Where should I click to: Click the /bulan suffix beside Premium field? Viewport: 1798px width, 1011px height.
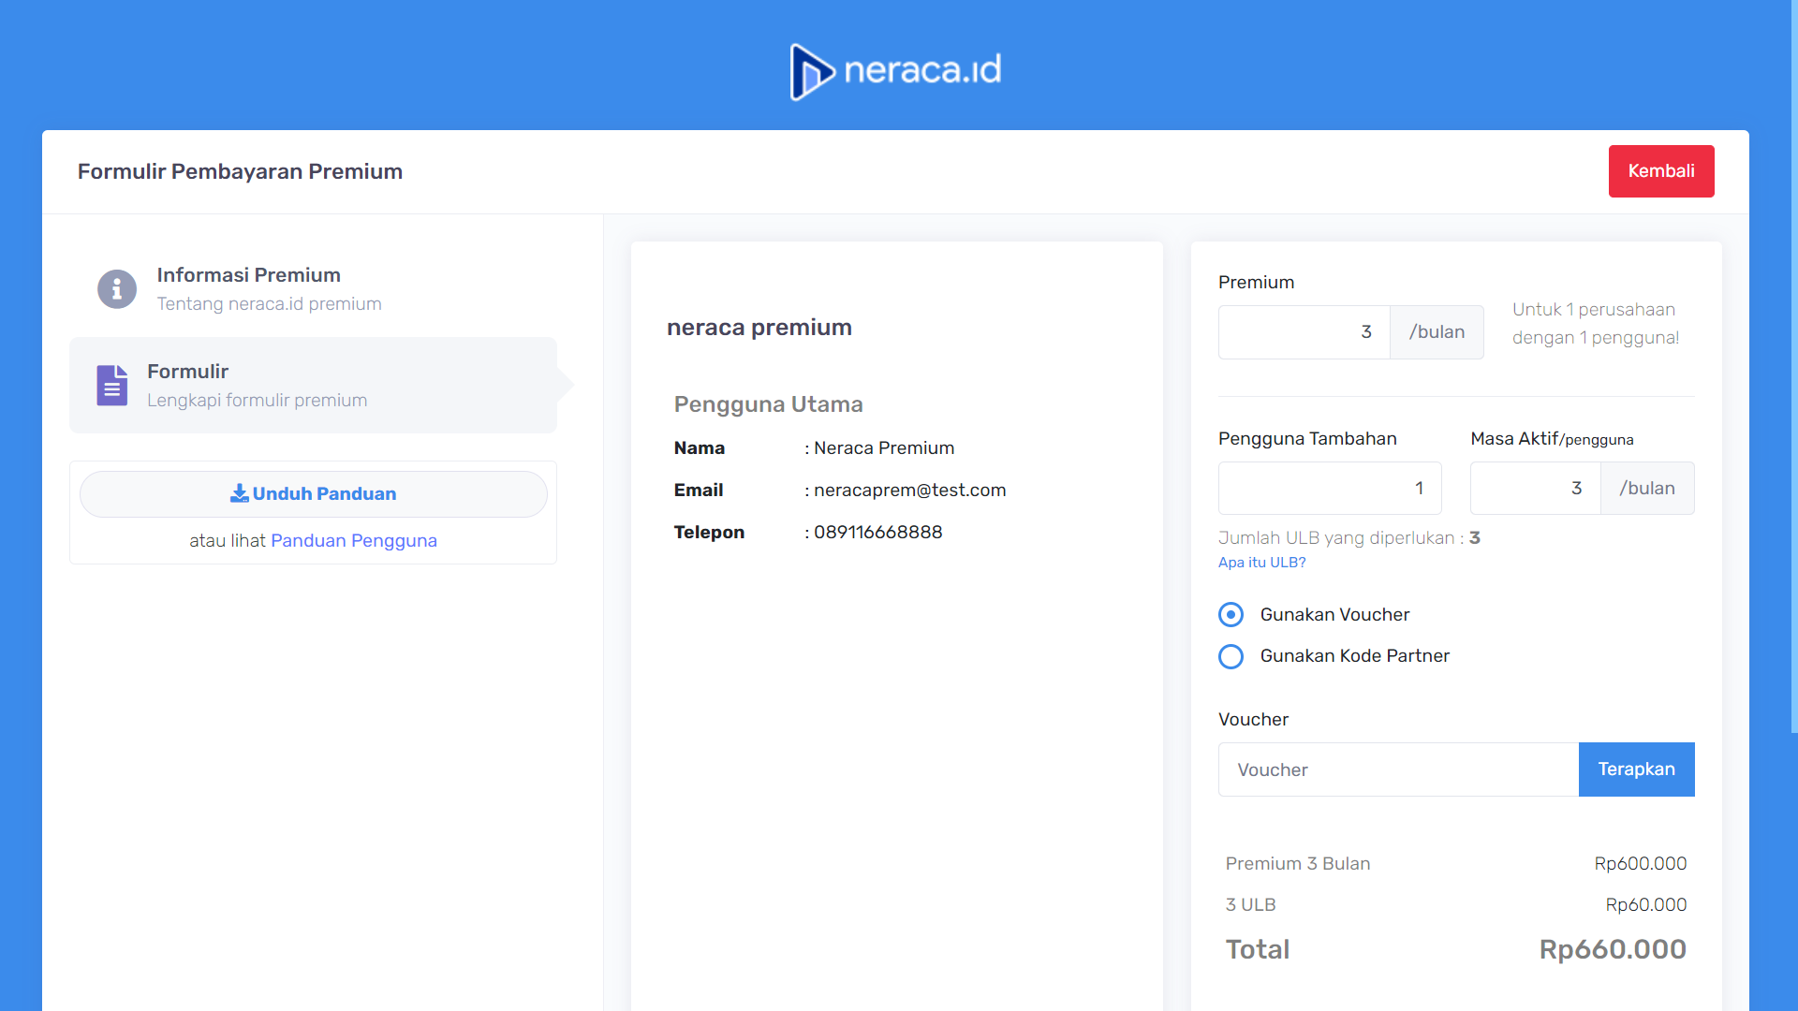1437,332
